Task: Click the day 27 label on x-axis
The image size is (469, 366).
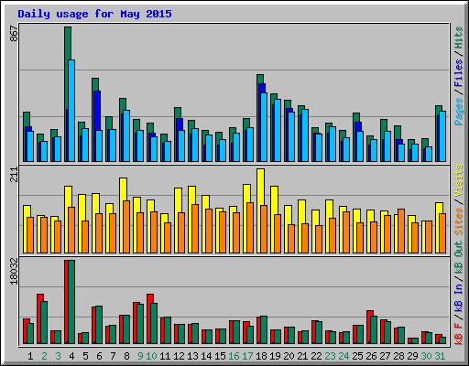Action: click(x=385, y=356)
